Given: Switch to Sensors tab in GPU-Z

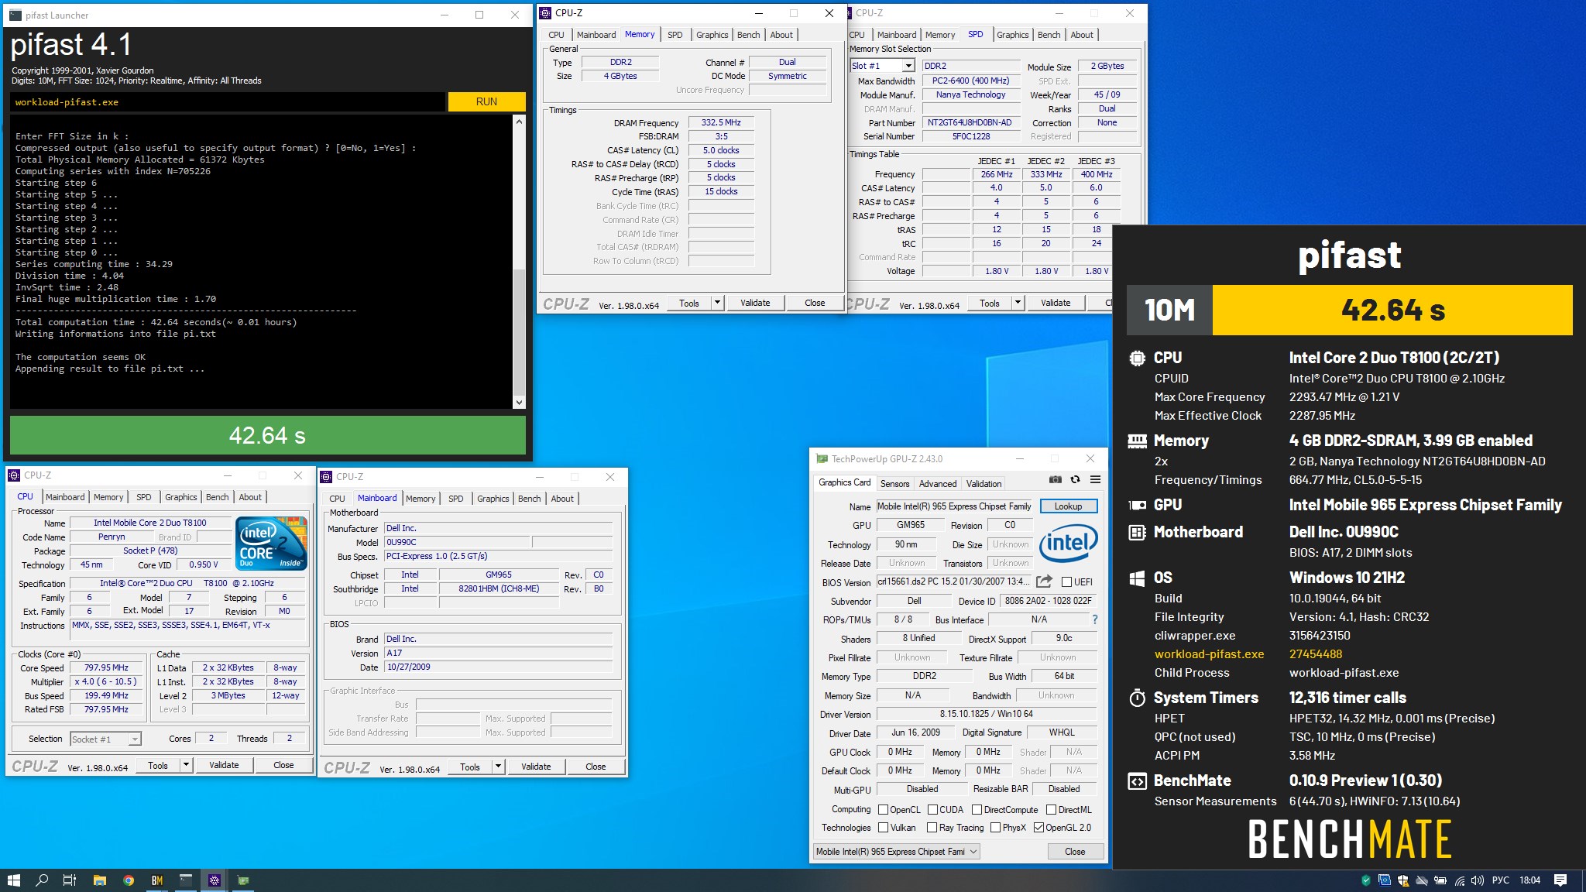Looking at the screenshot, I should tap(894, 484).
